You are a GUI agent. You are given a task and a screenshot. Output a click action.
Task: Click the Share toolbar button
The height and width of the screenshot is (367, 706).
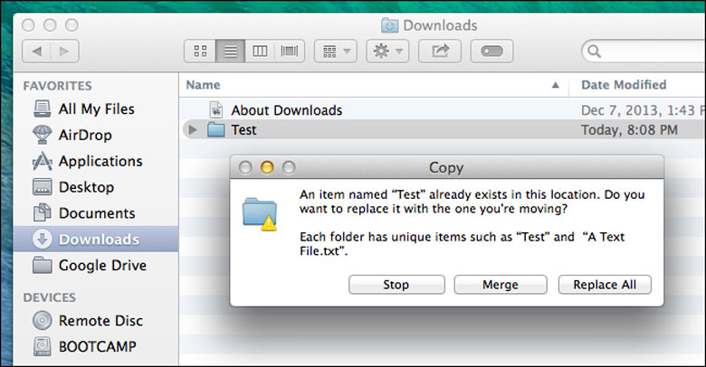tap(441, 51)
